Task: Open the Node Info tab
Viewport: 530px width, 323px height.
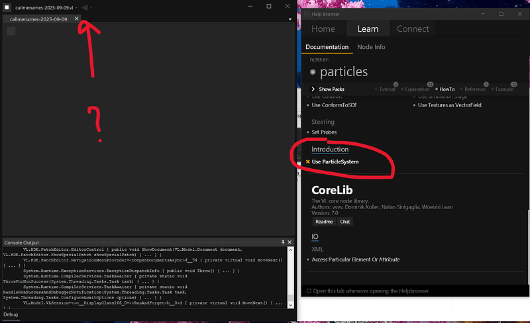Action: (371, 47)
